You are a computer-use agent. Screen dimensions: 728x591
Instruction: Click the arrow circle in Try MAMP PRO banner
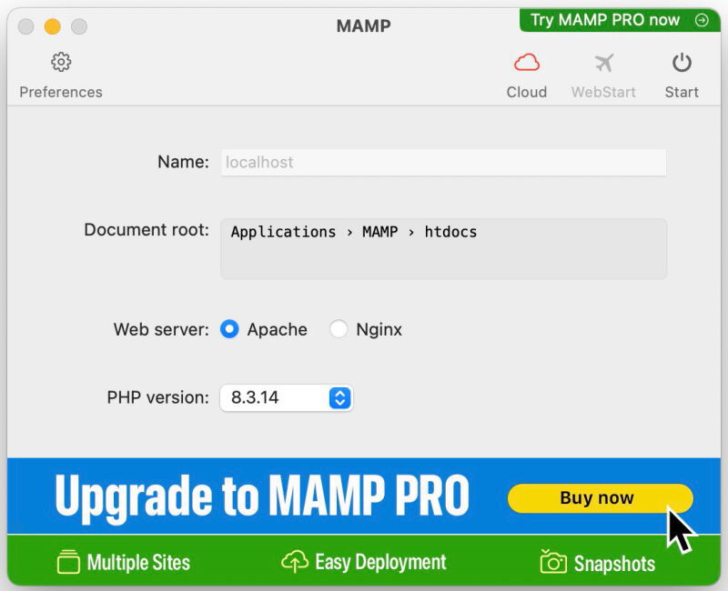coord(702,20)
